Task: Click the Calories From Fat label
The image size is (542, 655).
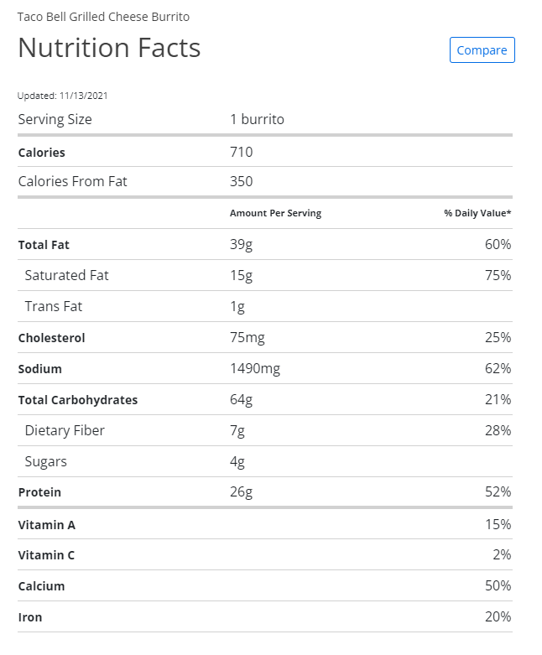Action: pos(73,181)
